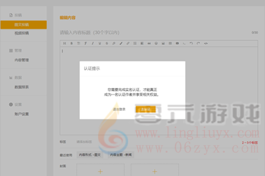
Task: Open 视频投稿 in the sidebar
Action: (22, 33)
